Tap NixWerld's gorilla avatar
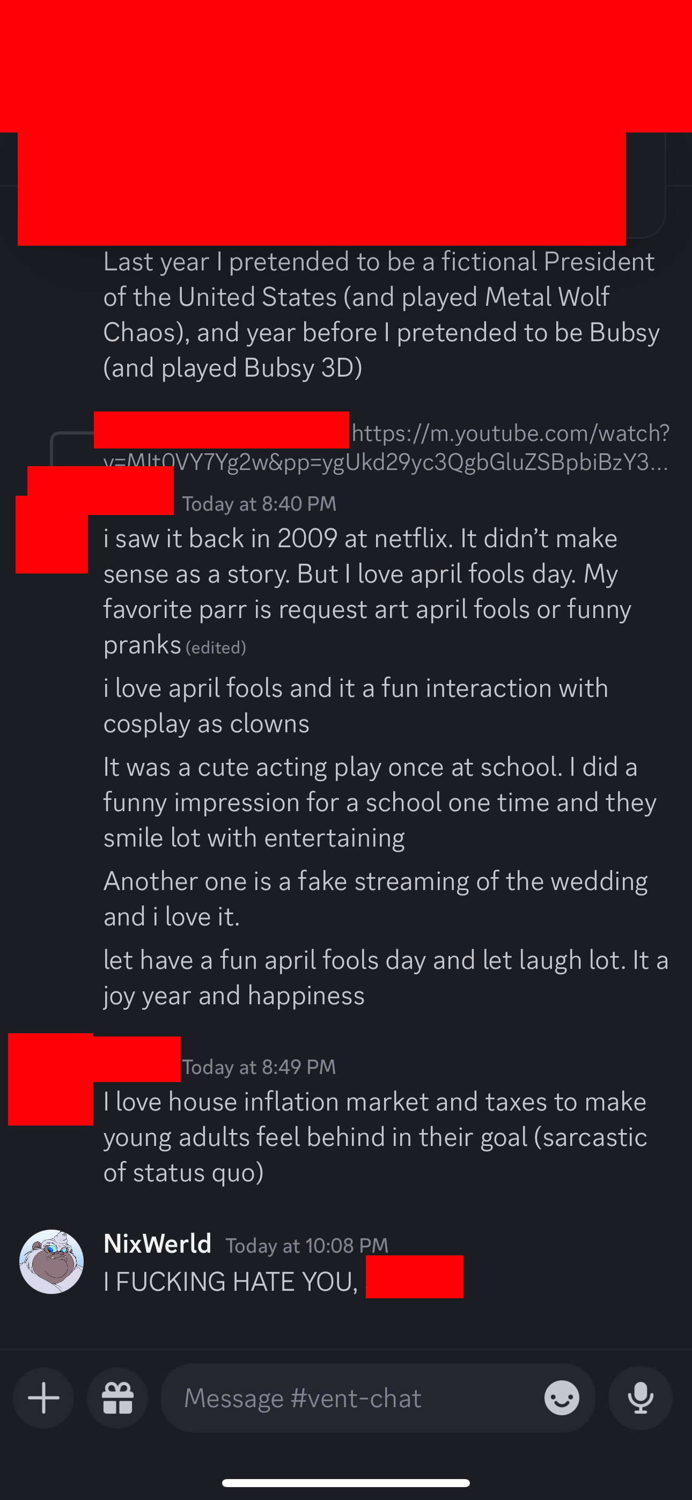The height and width of the screenshot is (1500, 692). pos(51,1261)
